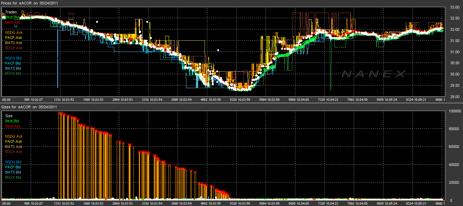Viewport: 463px width, 206px height.
Task: Click the 32.00 price axis label
Action: (x=454, y=29)
